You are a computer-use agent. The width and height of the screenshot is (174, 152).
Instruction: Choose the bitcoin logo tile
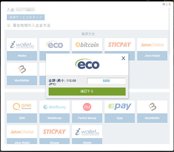point(87,45)
